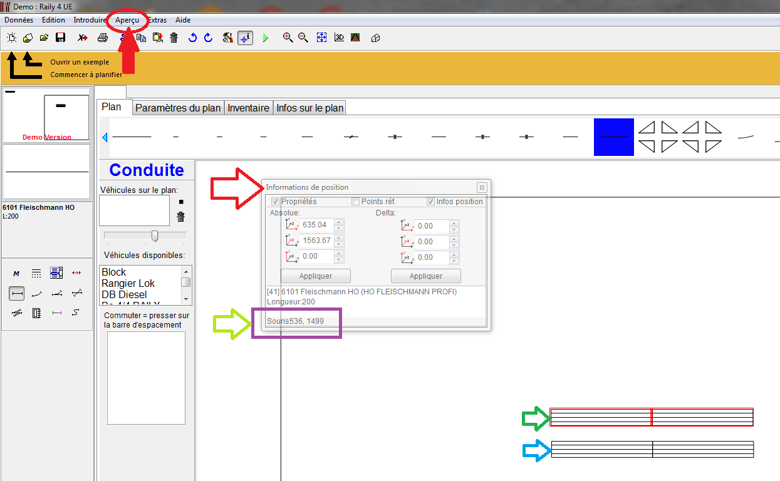This screenshot has width=780, height=481.
Task: Click the dotted lines palette icon
Action: 36,273
